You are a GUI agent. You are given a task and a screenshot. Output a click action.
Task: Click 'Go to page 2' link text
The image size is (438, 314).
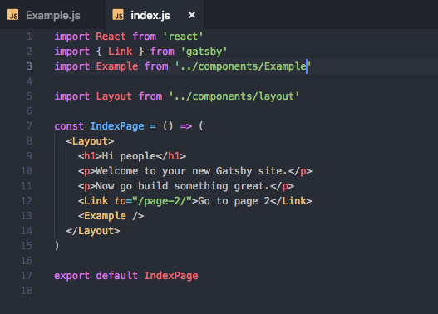(x=234, y=201)
